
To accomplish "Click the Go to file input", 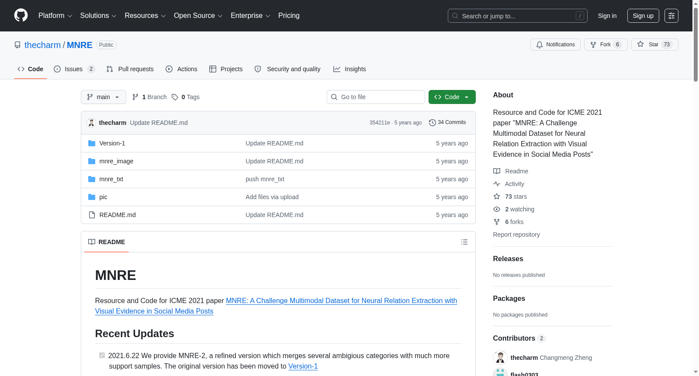I will 376,97.
